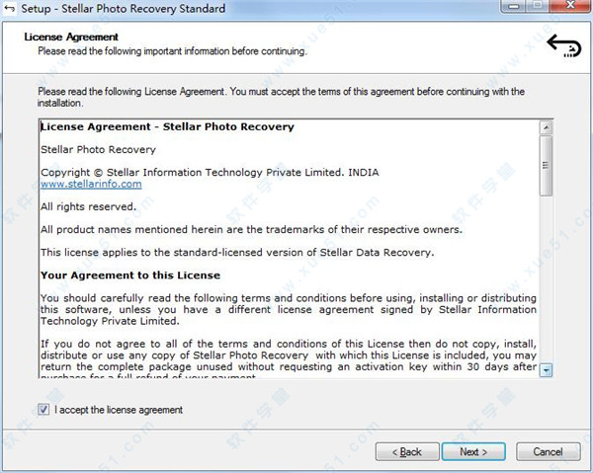
Task: Click the scrollbar up arrow in license text
Action: coord(546,127)
